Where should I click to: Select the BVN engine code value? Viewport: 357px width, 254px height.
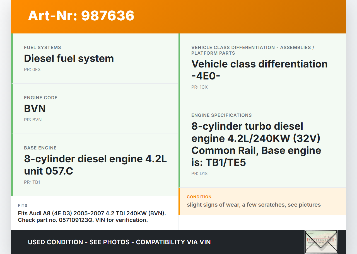(x=35, y=109)
